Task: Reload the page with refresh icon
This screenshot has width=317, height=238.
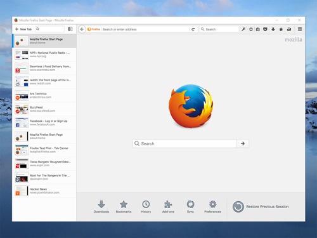Action: pyautogui.click(x=193, y=29)
